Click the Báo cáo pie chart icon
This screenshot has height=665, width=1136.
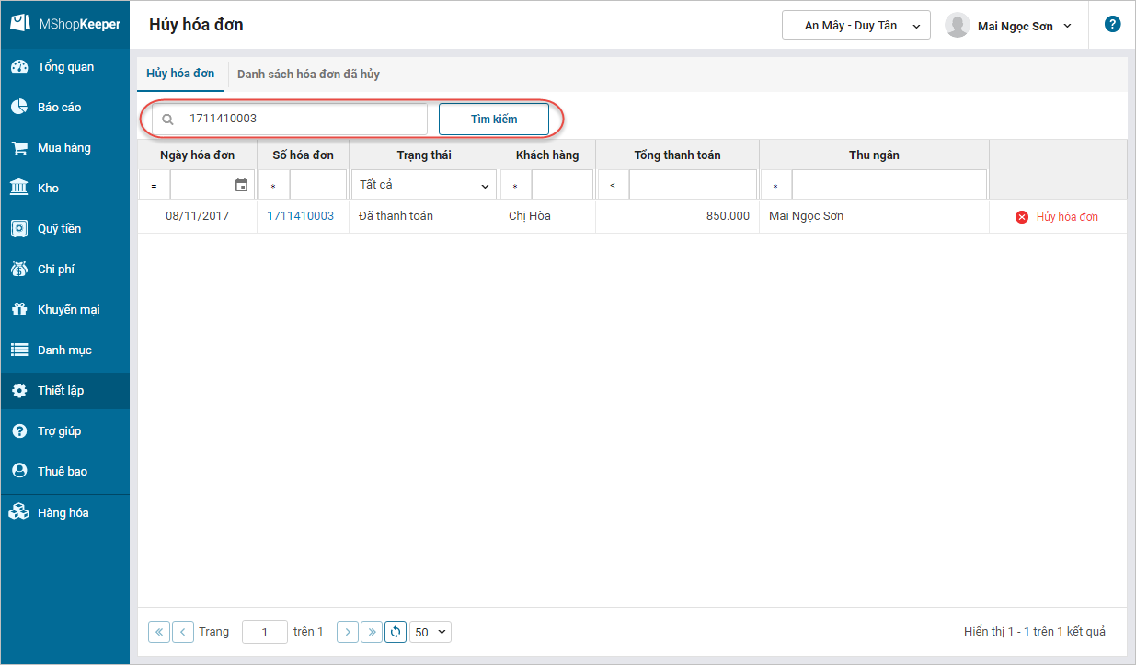(18, 108)
